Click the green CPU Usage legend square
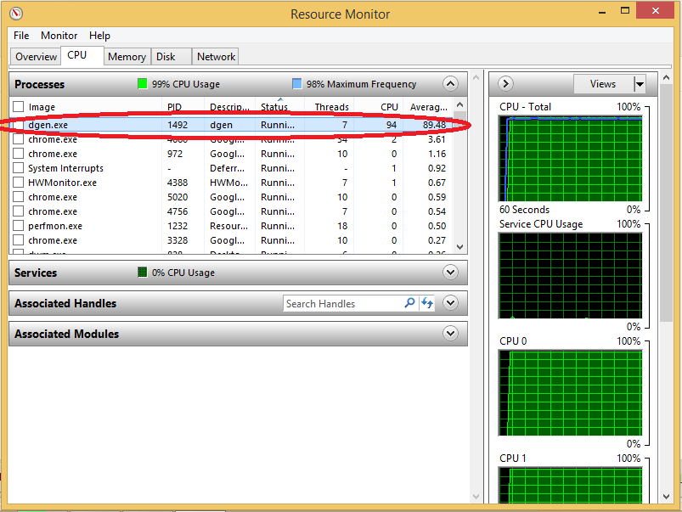The height and width of the screenshot is (512, 682). coord(142,83)
